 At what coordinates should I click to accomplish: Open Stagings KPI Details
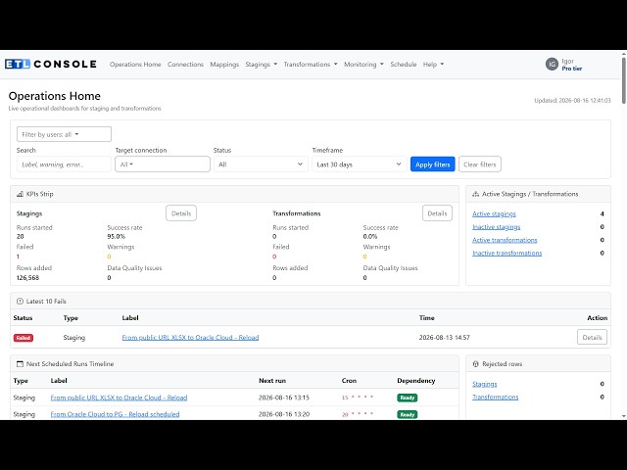point(181,213)
